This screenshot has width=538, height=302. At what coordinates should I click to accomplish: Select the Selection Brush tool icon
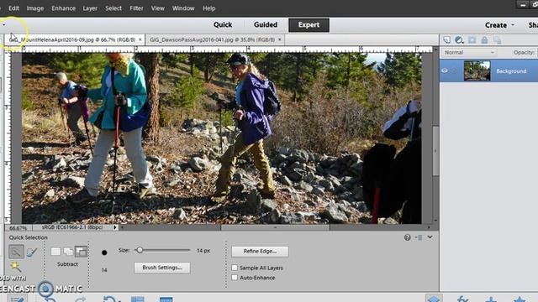pyautogui.click(x=32, y=253)
